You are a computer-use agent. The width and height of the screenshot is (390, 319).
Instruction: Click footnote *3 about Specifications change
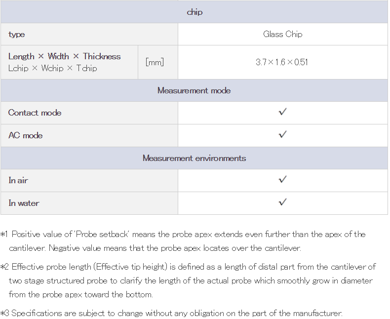pyautogui.click(x=171, y=313)
